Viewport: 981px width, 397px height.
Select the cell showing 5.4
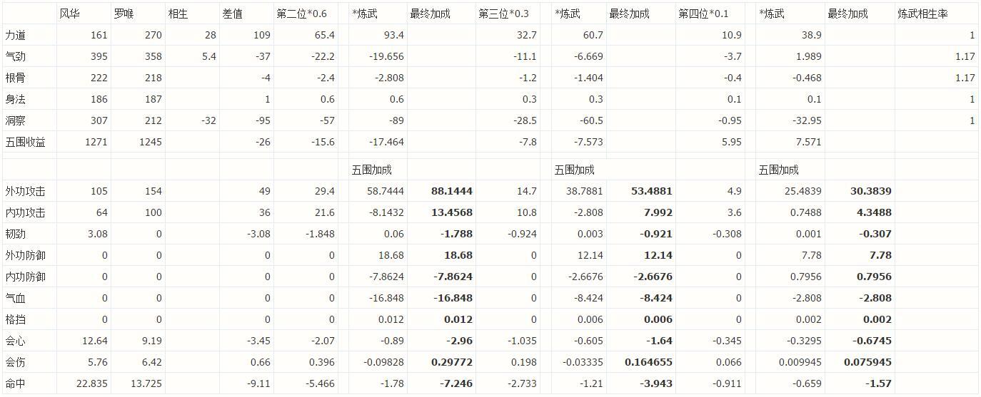pyautogui.click(x=208, y=56)
